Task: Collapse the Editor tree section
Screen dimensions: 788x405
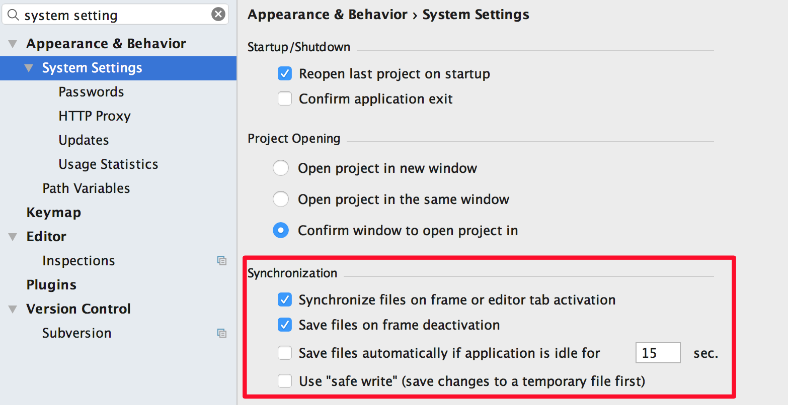Action: (13, 237)
